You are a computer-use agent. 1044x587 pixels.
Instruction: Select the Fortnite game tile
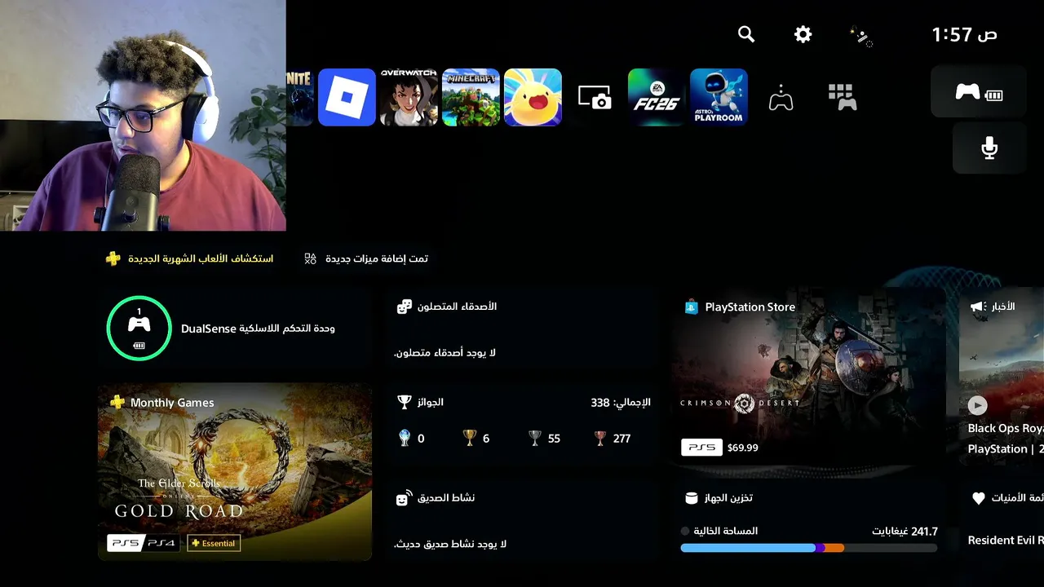(299, 97)
